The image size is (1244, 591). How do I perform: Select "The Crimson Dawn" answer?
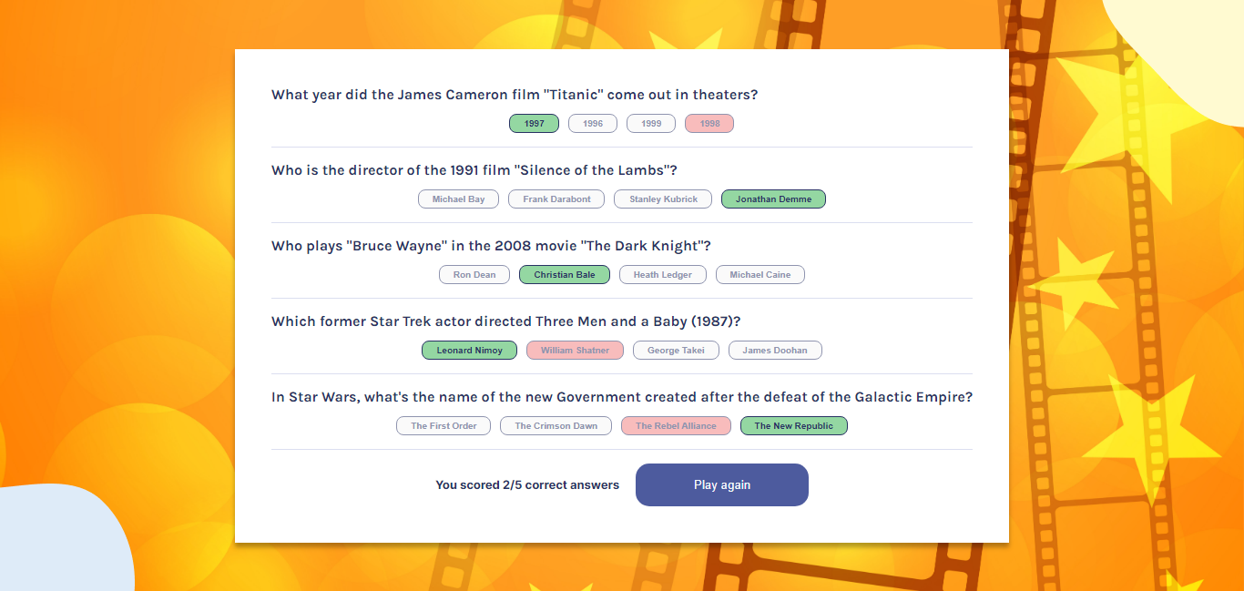click(x=556, y=425)
